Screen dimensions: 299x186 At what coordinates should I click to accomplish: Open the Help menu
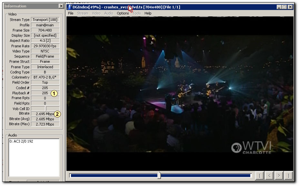[x=148, y=13]
